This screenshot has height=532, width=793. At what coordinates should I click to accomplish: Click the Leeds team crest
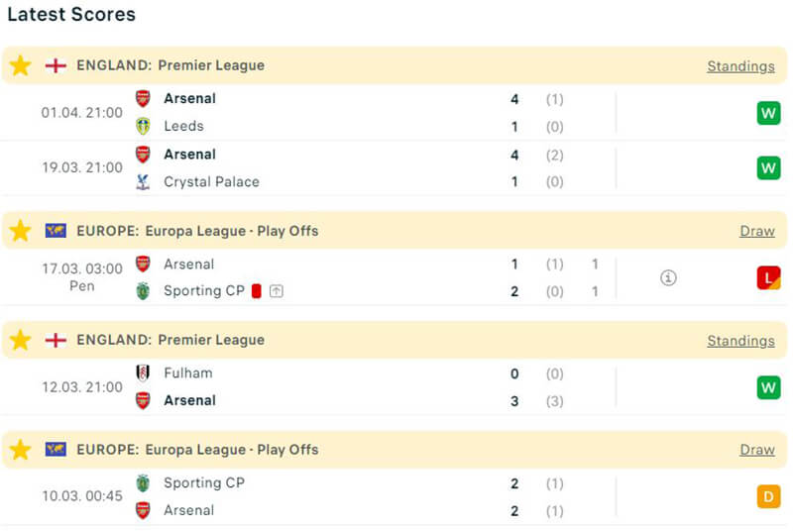144,126
